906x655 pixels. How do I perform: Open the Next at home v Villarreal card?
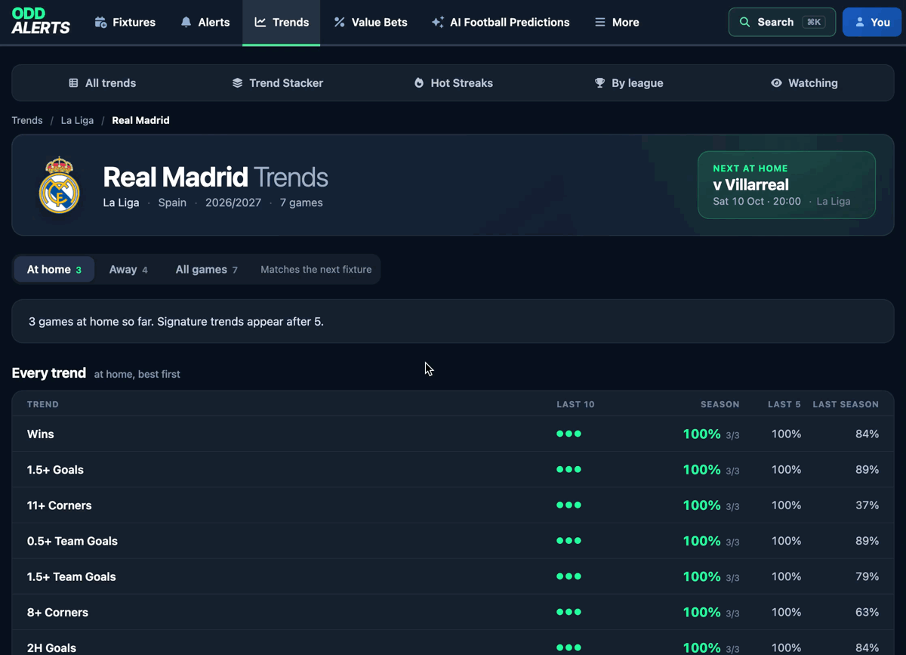[x=787, y=185]
